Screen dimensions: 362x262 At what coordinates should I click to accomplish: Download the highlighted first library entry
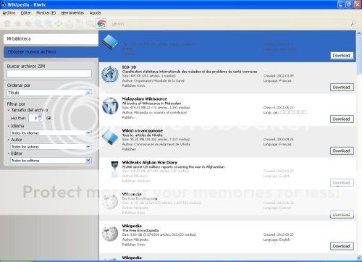pos(342,56)
